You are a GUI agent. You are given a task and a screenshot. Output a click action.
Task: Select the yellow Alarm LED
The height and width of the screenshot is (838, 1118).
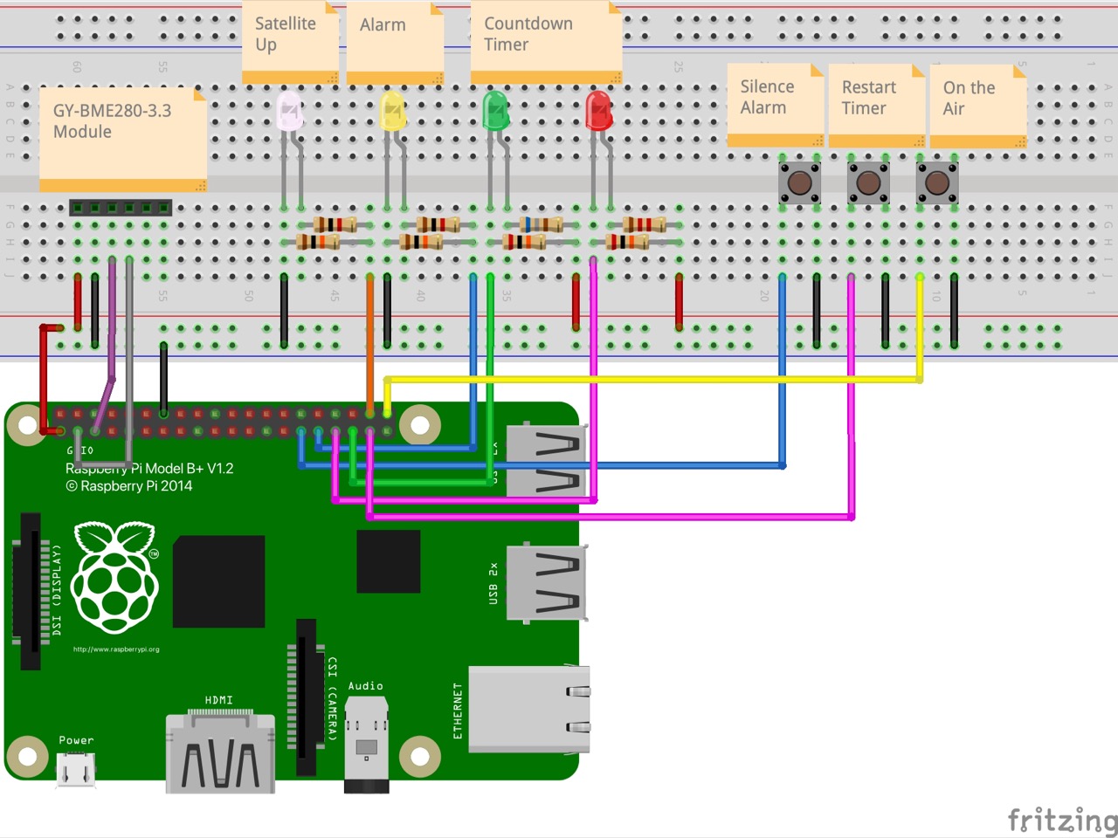(x=393, y=112)
